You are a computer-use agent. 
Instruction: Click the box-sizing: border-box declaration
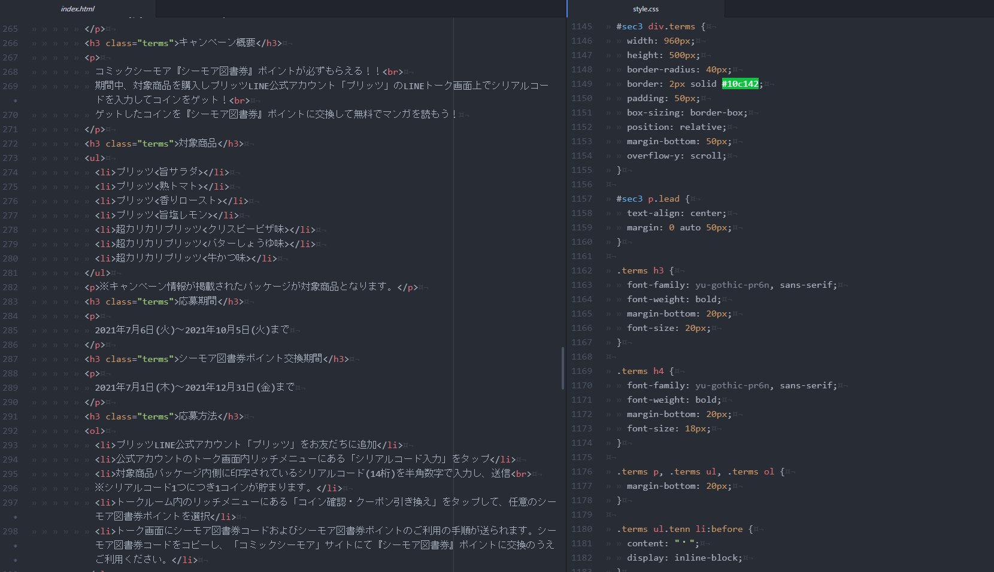[x=687, y=112]
